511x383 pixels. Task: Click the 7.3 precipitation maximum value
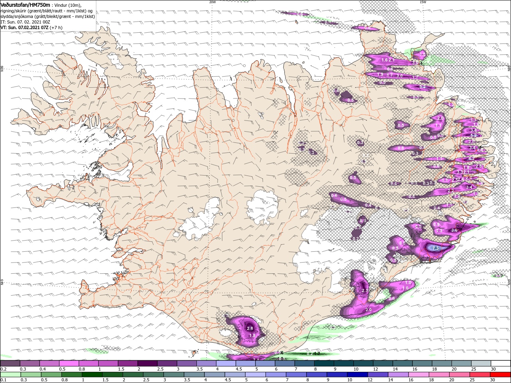pos(436,248)
